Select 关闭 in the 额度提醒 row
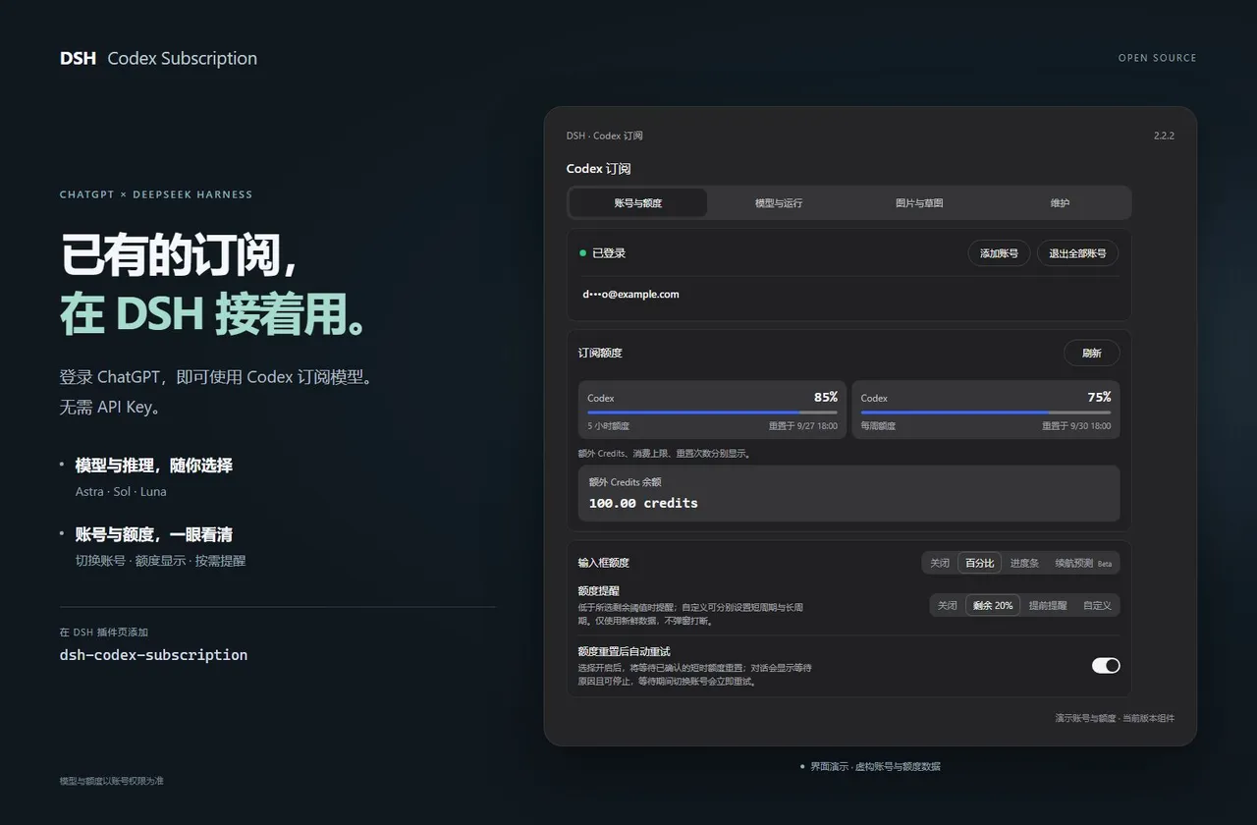 tap(947, 606)
